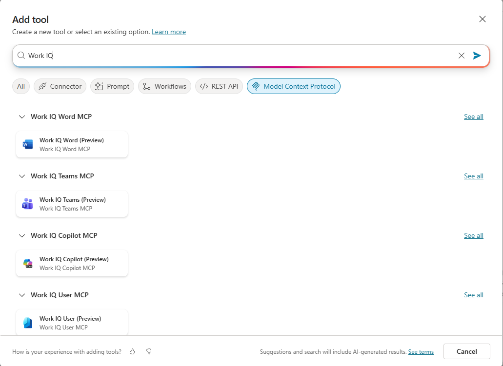Image resolution: width=503 pixels, height=366 pixels.
Task: Click the Prompt sparkle icon
Action: [99, 86]
